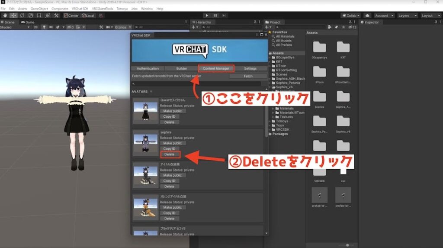Open the VRChat SDK menu
The height and width of the screenshot is (248, 443).
[x=80, y=9]
